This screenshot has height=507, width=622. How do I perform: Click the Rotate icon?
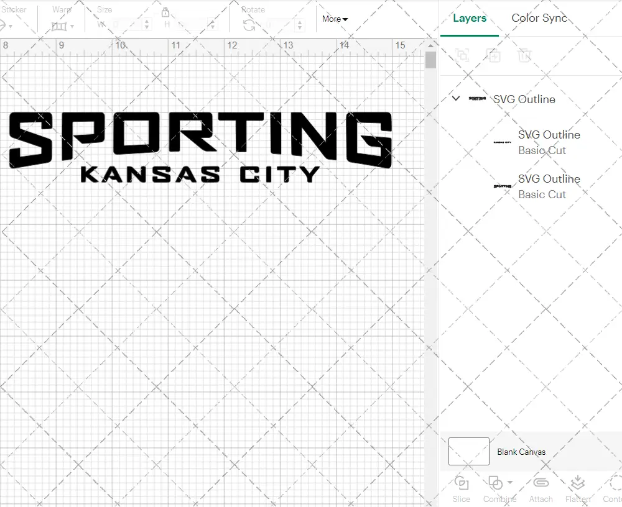point(249,25)
